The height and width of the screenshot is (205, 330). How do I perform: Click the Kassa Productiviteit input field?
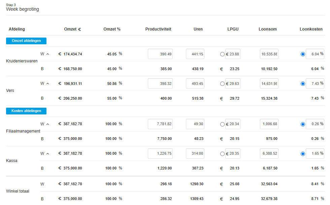tap(160, 154)
